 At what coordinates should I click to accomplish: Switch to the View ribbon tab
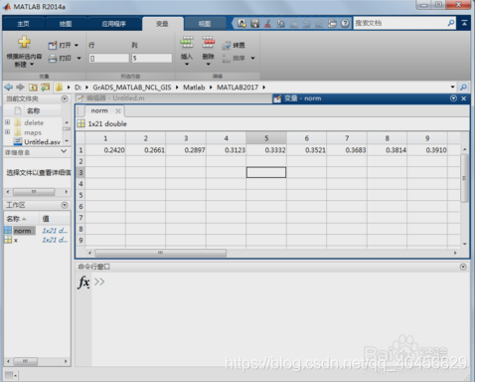tap(205, 24)
